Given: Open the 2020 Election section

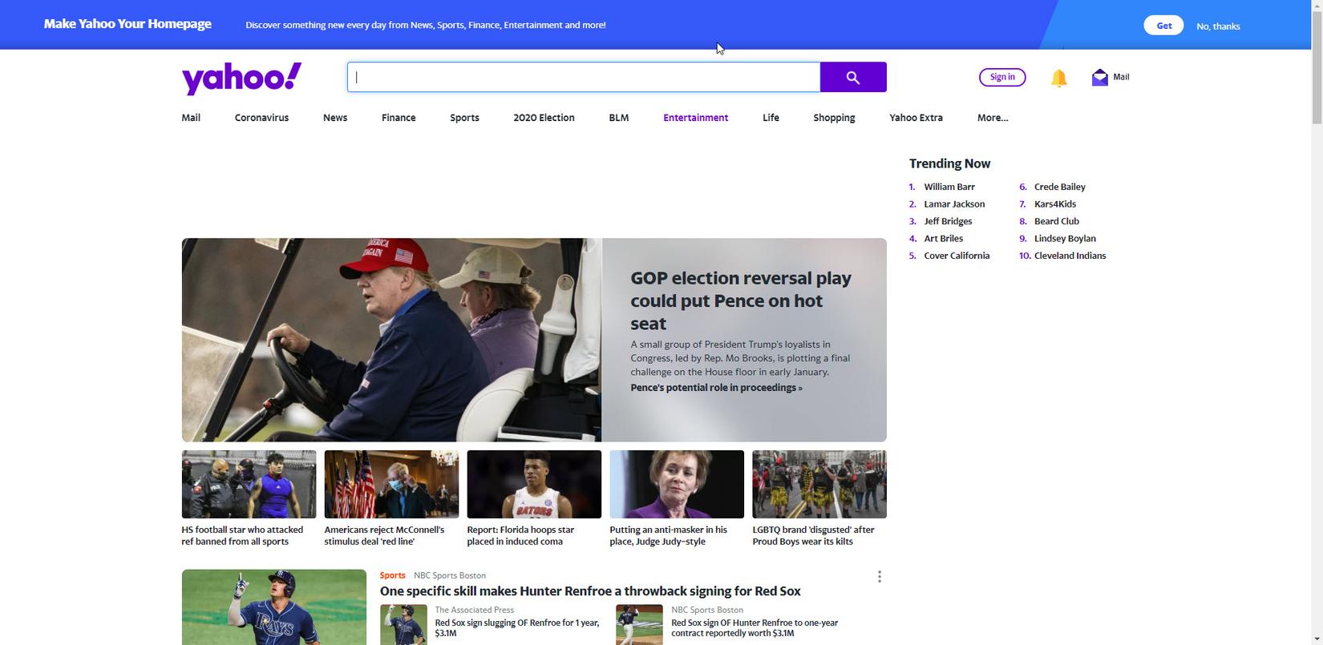Looking at the screenshot, I should pos(544,118).
